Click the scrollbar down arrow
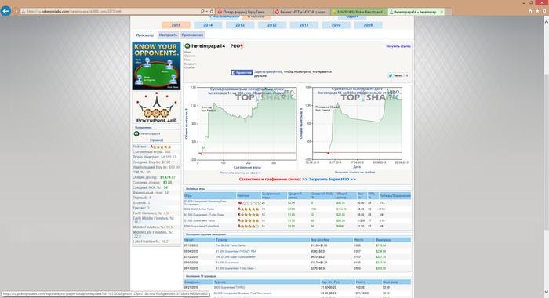The image size is (549, 298). pos(546,292)
